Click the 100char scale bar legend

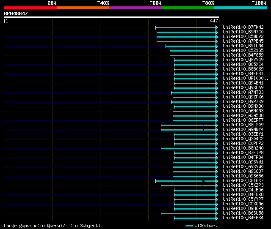point(189,226)
